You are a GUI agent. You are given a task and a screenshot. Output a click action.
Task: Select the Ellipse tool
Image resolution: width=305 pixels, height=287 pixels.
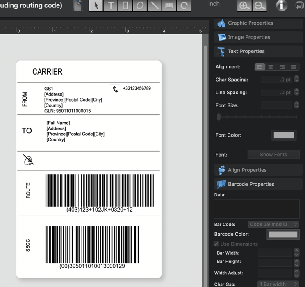click(x=140, y=5)
